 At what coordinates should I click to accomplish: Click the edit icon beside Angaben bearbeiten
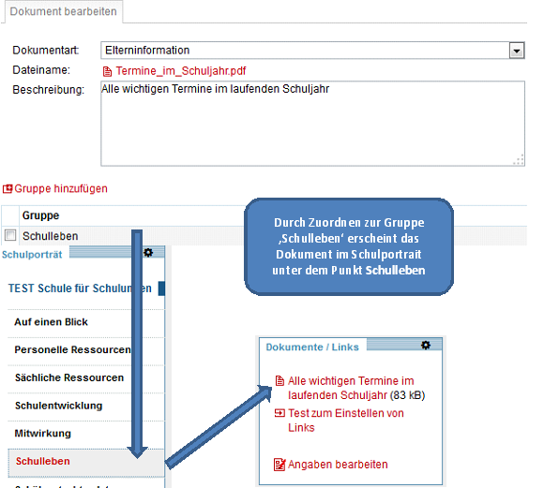click(280, 465)
